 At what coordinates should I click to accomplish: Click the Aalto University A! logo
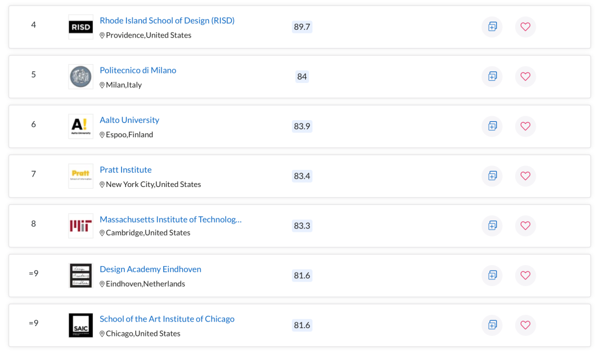81,126
